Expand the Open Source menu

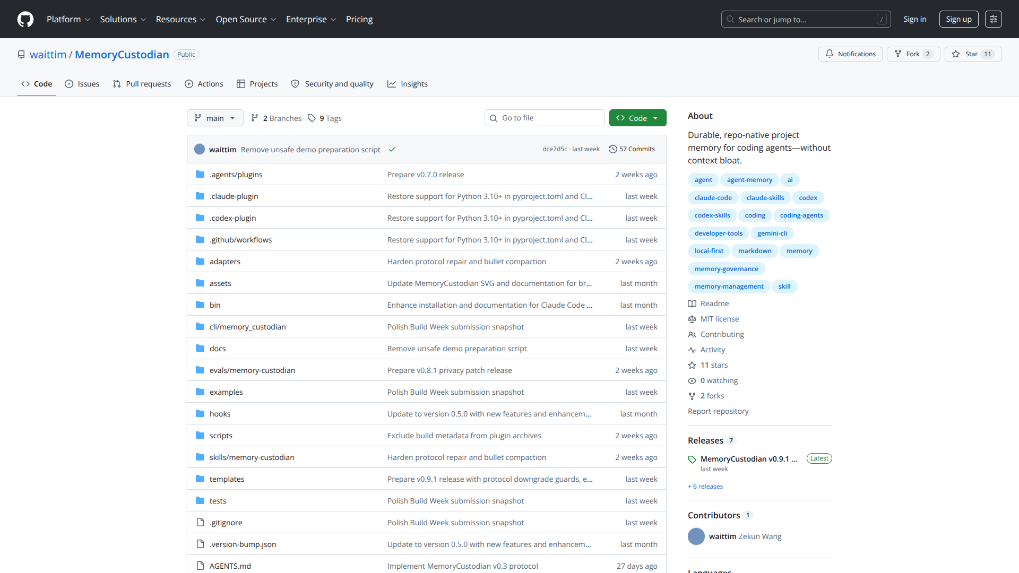click(x=246, y=19)
